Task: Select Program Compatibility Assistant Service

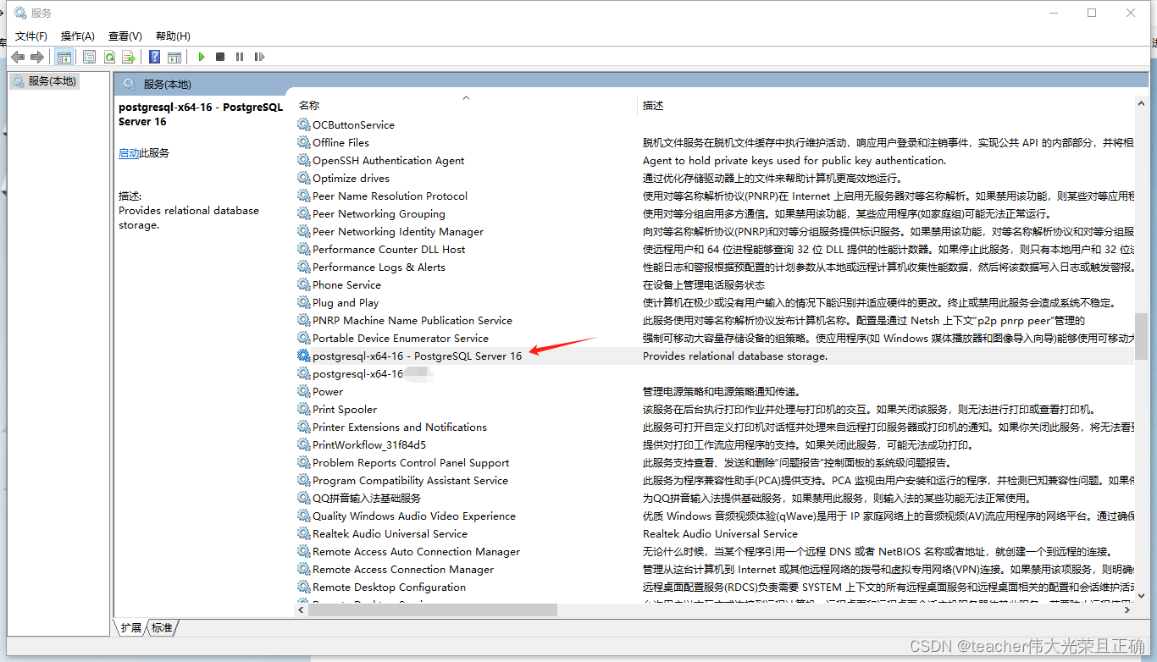Action: [x=410, y=480]
